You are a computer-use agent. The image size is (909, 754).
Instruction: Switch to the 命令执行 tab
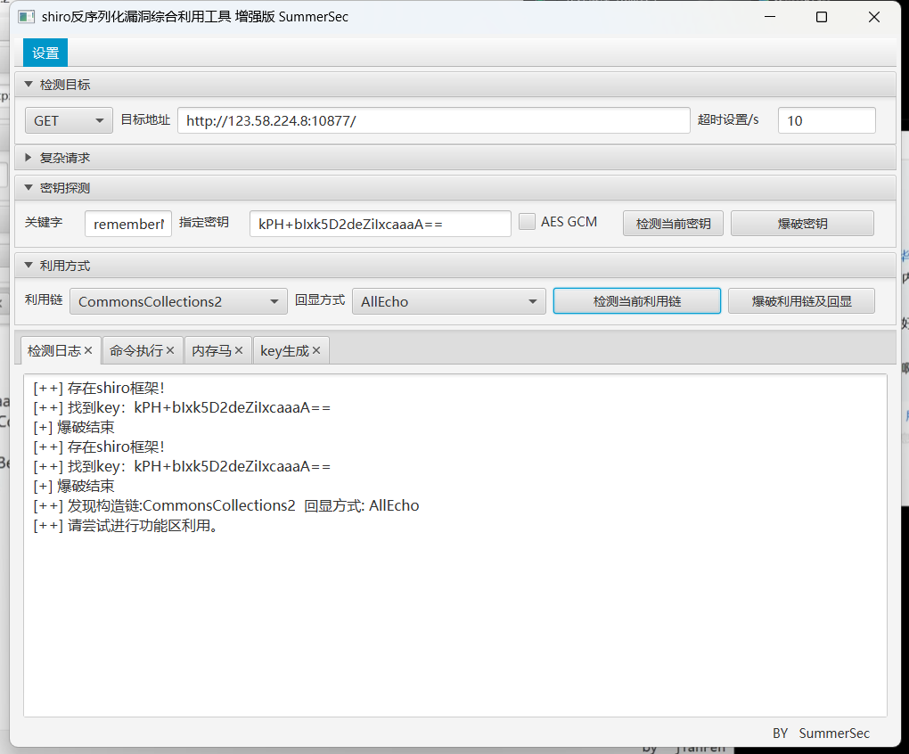click(135, 350)
